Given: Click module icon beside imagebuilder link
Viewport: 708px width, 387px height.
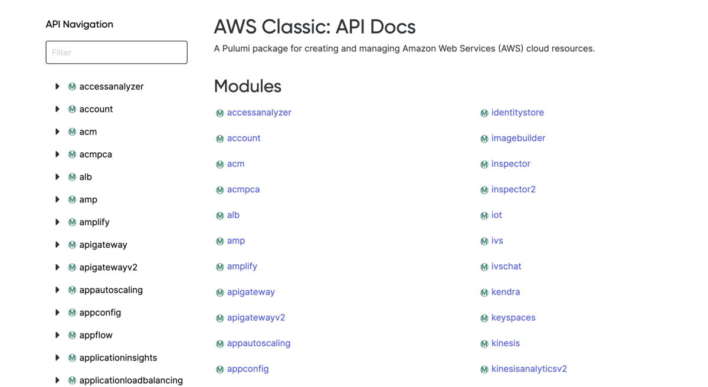Looking at the screenshot, I should tap(484, 139).
